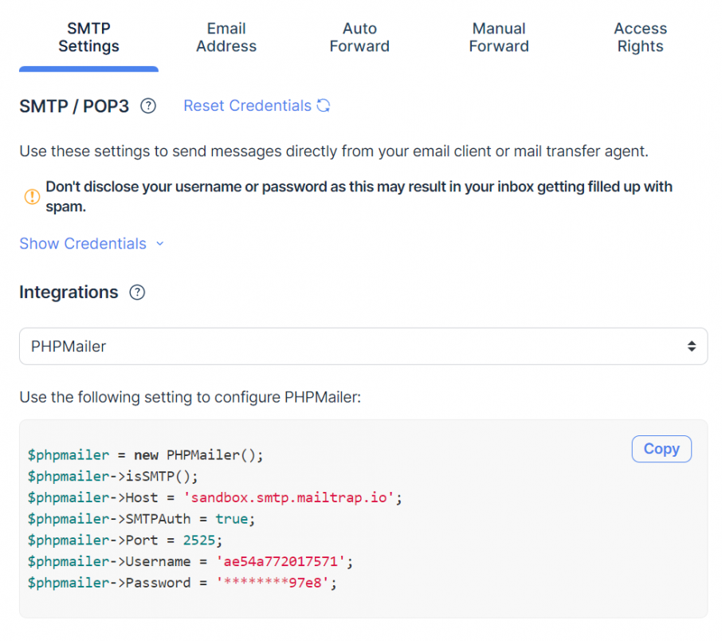Image resolution: width=722 pixels, height=641 pixels.
Task: Click the Reset Credentials link
Action: [247, 105]
